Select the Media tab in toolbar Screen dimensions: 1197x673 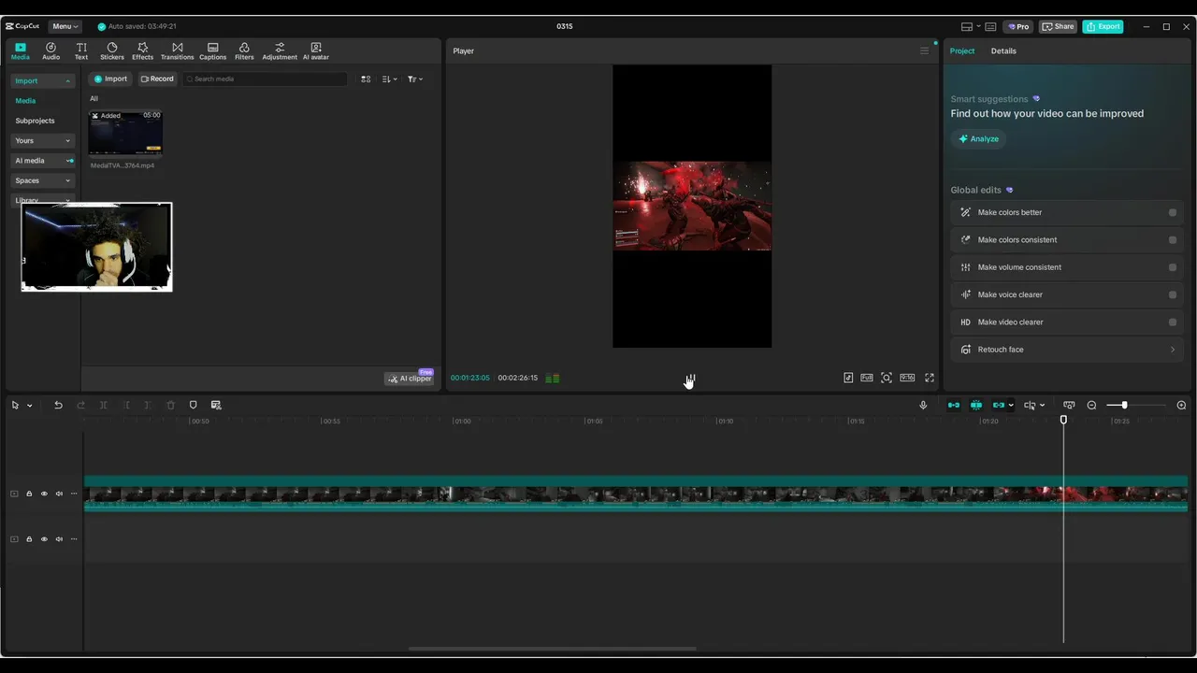coord(21,51)
